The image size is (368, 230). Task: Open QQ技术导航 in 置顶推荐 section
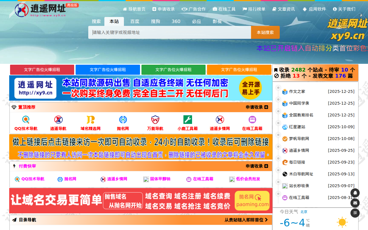[26, 119]
